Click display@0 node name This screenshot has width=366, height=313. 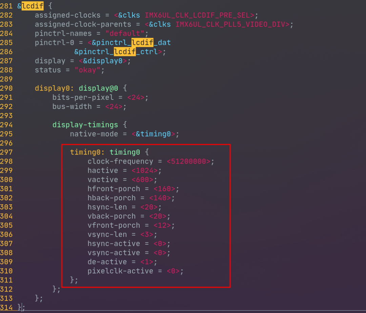pos(98,88)
